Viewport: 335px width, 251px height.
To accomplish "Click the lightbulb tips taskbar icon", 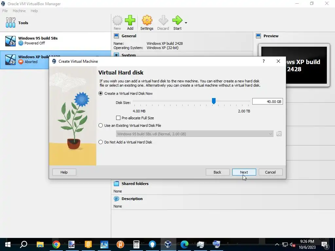I will [152, 244].
